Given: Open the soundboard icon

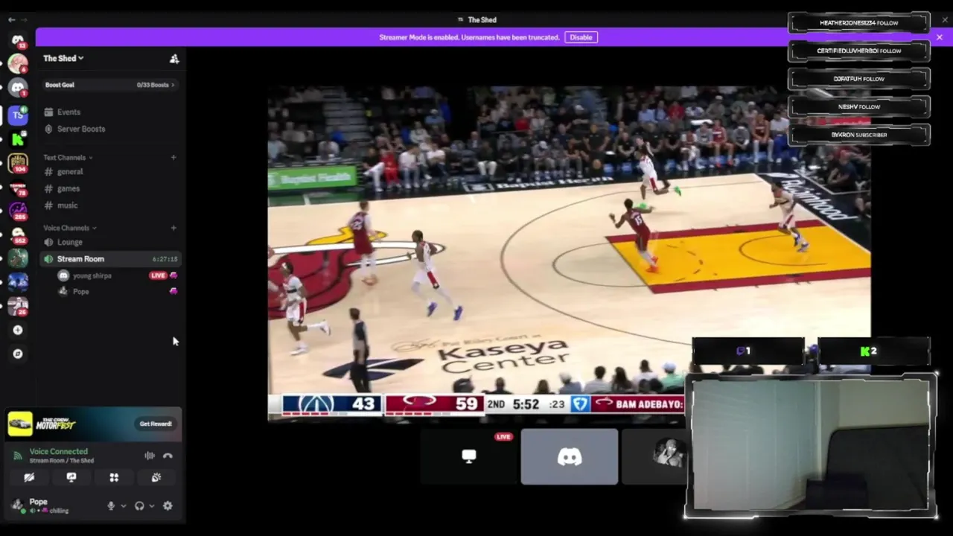Looking at the screenshot, I should (x=156, y=478).
